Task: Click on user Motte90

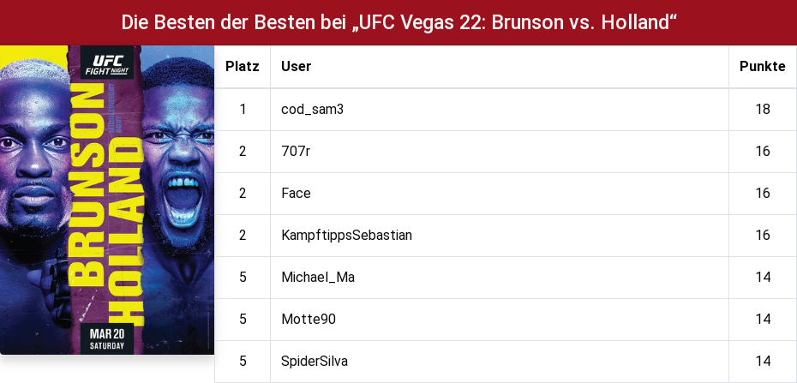Action: click(x=308, y=320)
